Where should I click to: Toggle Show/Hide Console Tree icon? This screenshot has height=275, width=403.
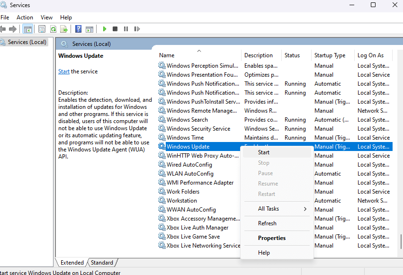[28, 29]
